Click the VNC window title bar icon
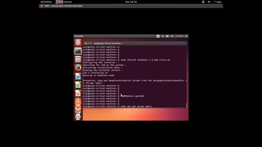 [42, 6]
